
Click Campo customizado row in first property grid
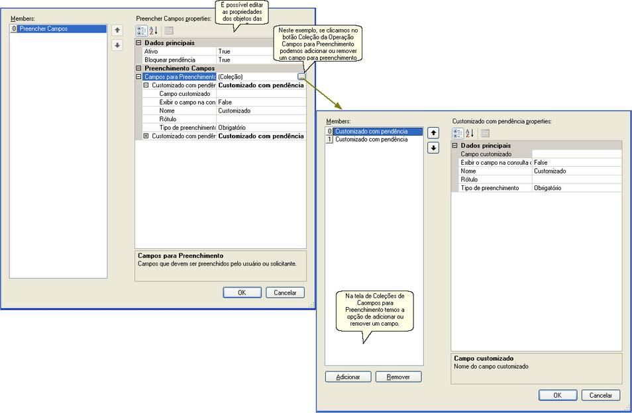[x=224, y=93]
